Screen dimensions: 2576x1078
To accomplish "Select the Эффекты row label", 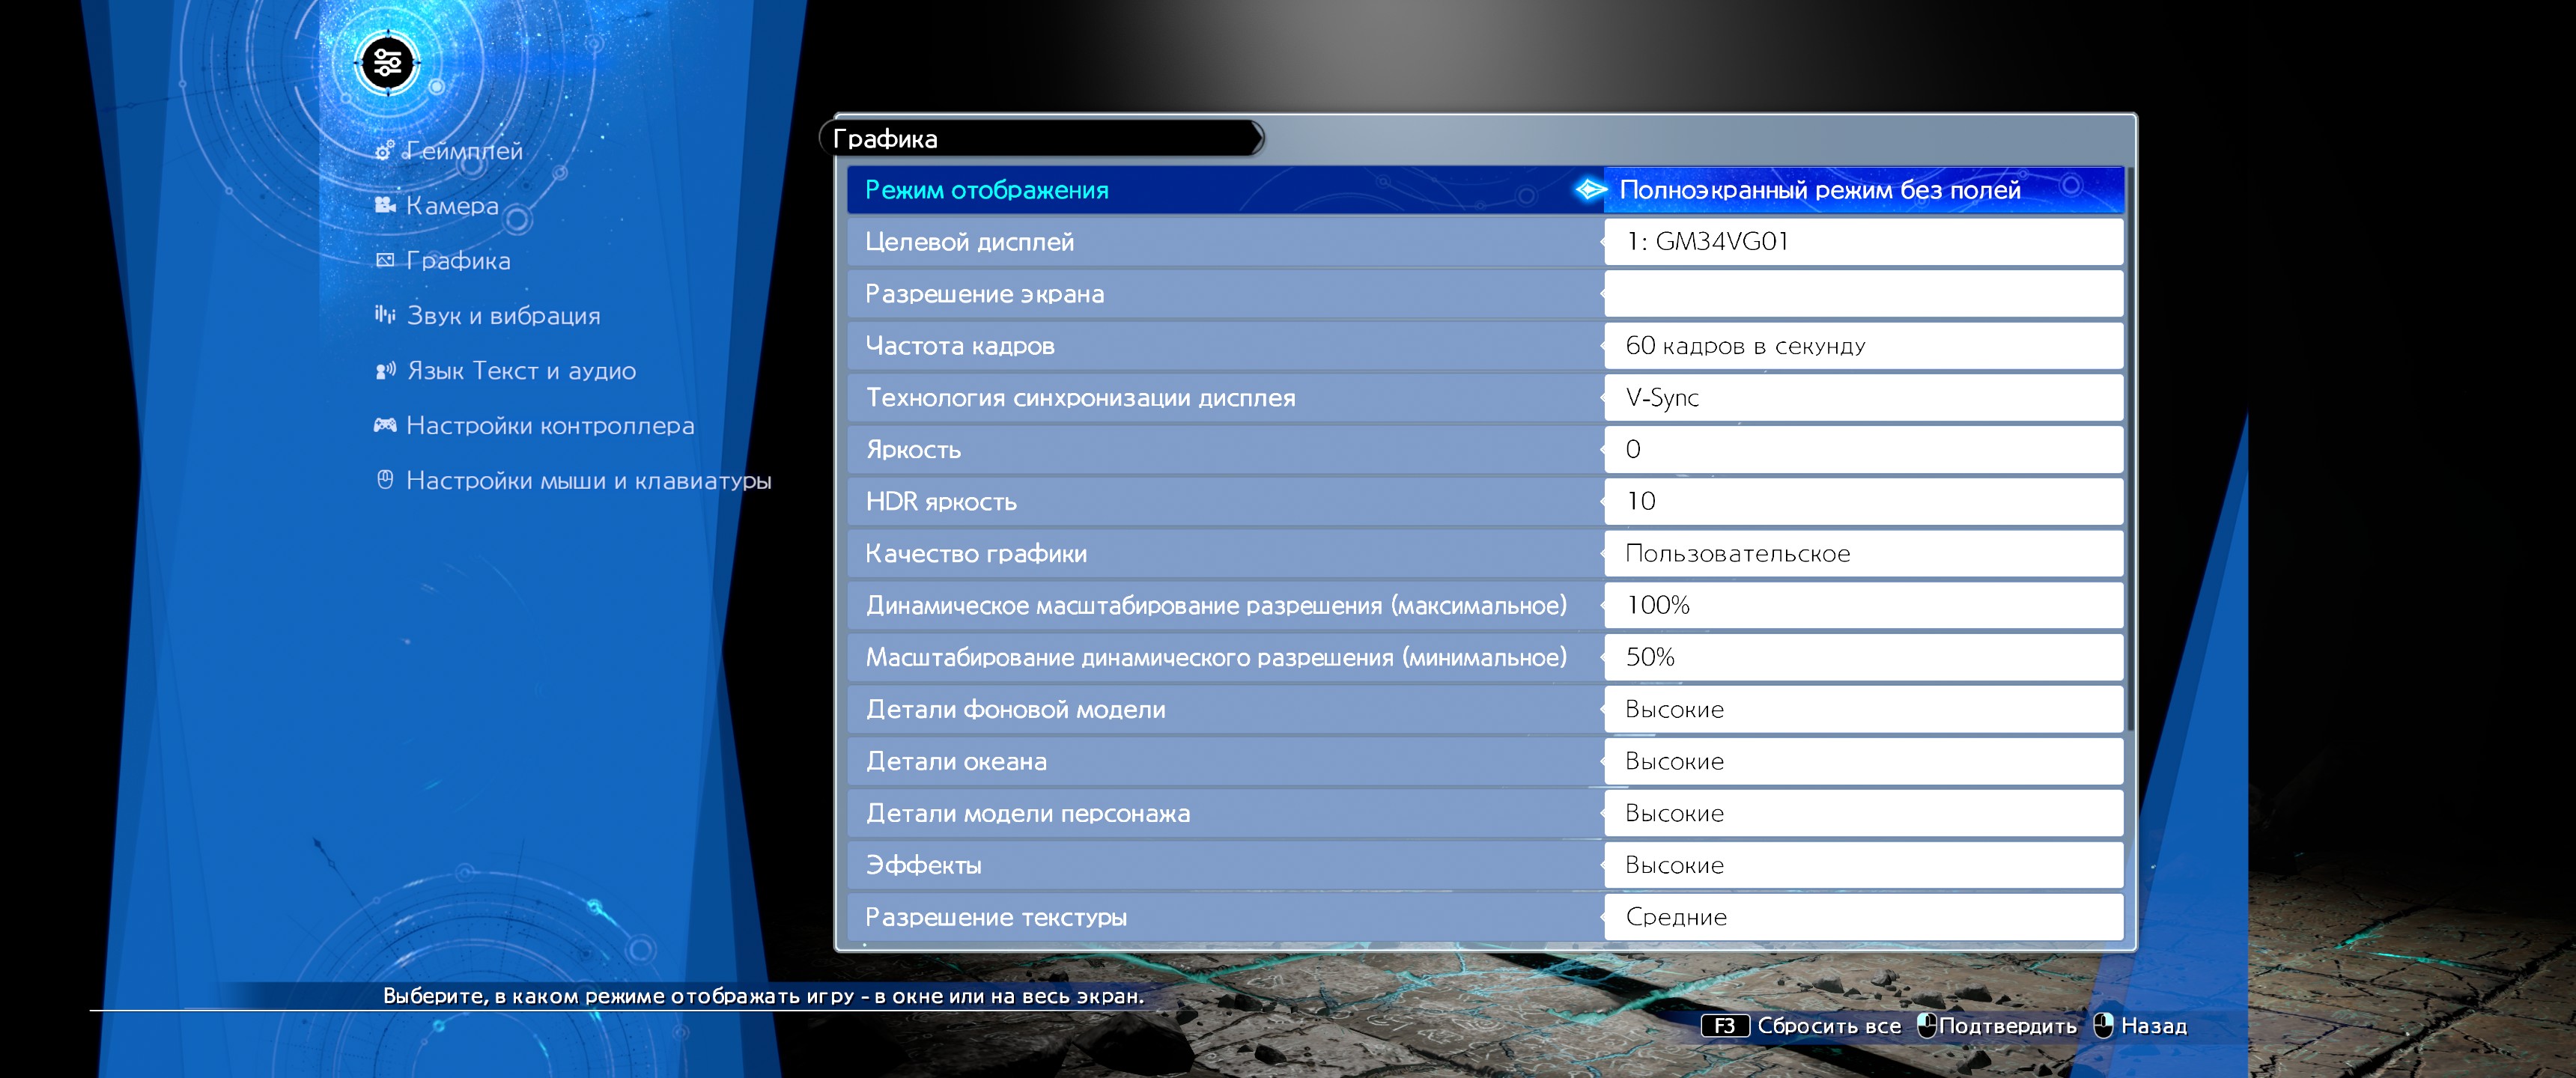I will coord(923,866).
